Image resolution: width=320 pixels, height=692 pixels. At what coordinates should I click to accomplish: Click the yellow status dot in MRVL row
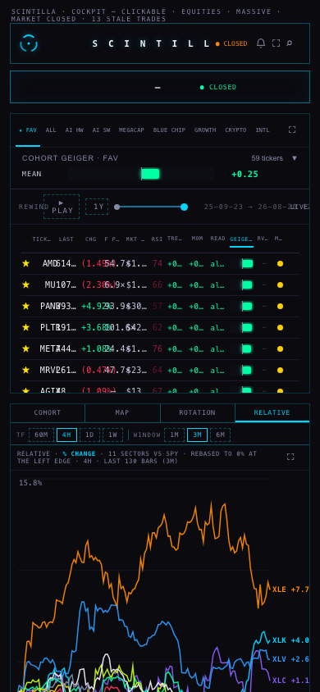coord(280,370)
